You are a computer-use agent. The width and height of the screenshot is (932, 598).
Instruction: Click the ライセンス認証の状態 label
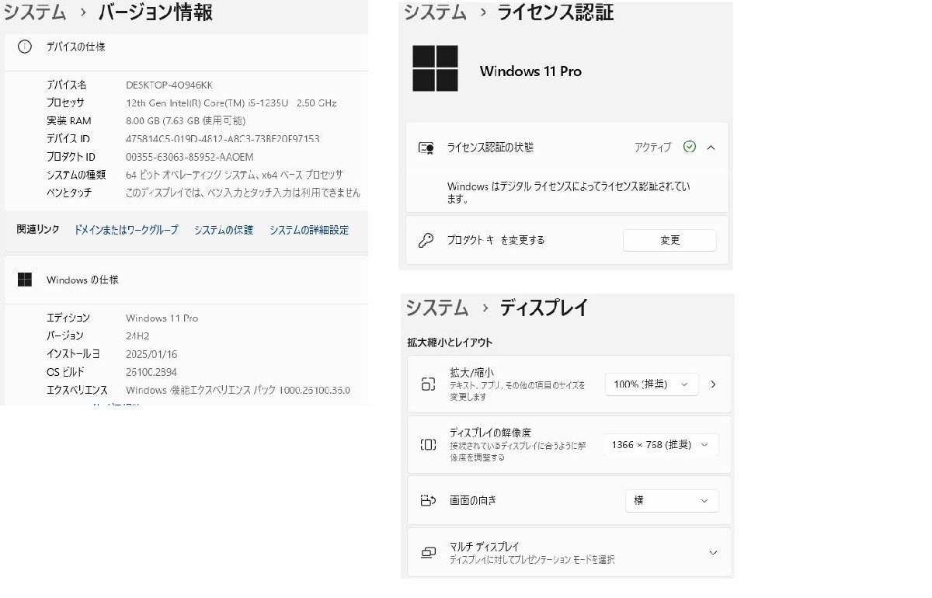pyautogui.click(x=490, y=147)
